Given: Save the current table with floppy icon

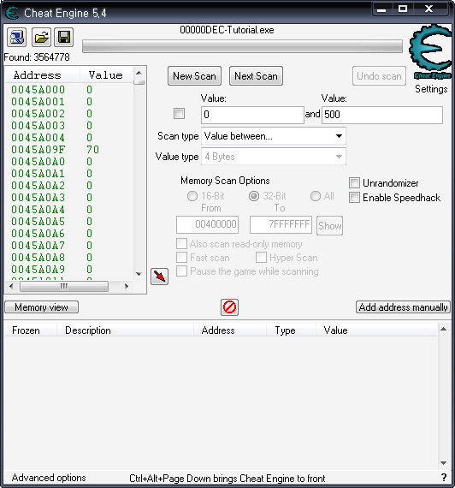Looking at the screenshot, I should (64, 38).
